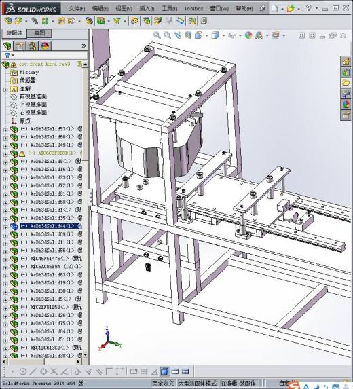Open the 编辑(E) menu

[x=100, y=8]
